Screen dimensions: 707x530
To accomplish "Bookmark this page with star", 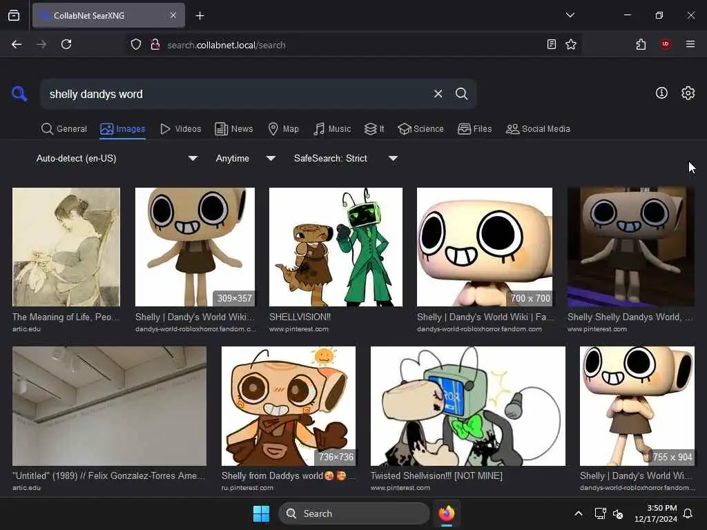I will click(571, 44).
